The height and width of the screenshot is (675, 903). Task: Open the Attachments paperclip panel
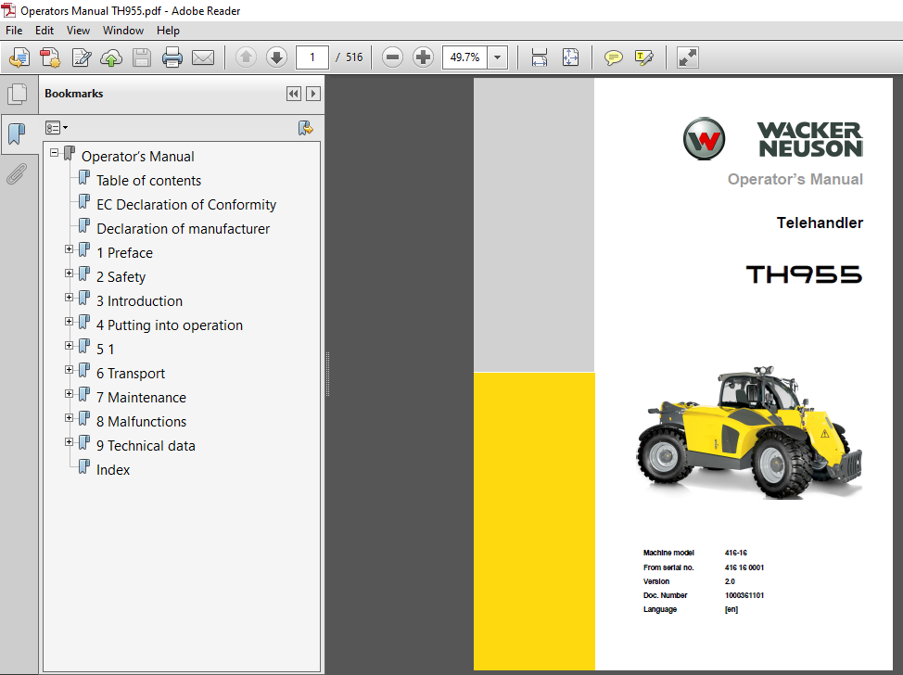tap(17, 174)
